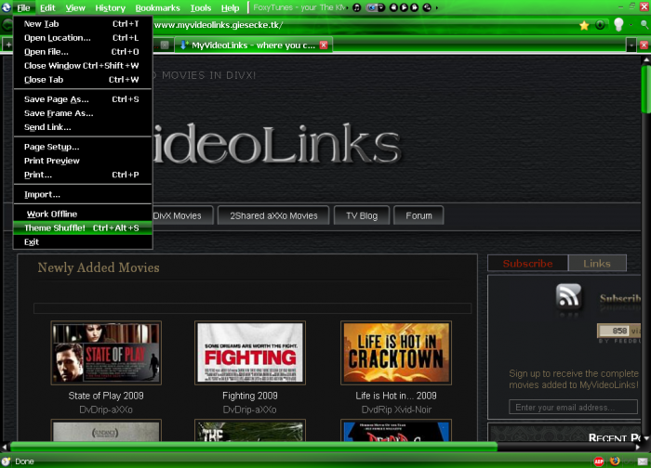Open the State of Play 2009 link
This screenshot has width=651, height=468.
(x=106, y=396)
